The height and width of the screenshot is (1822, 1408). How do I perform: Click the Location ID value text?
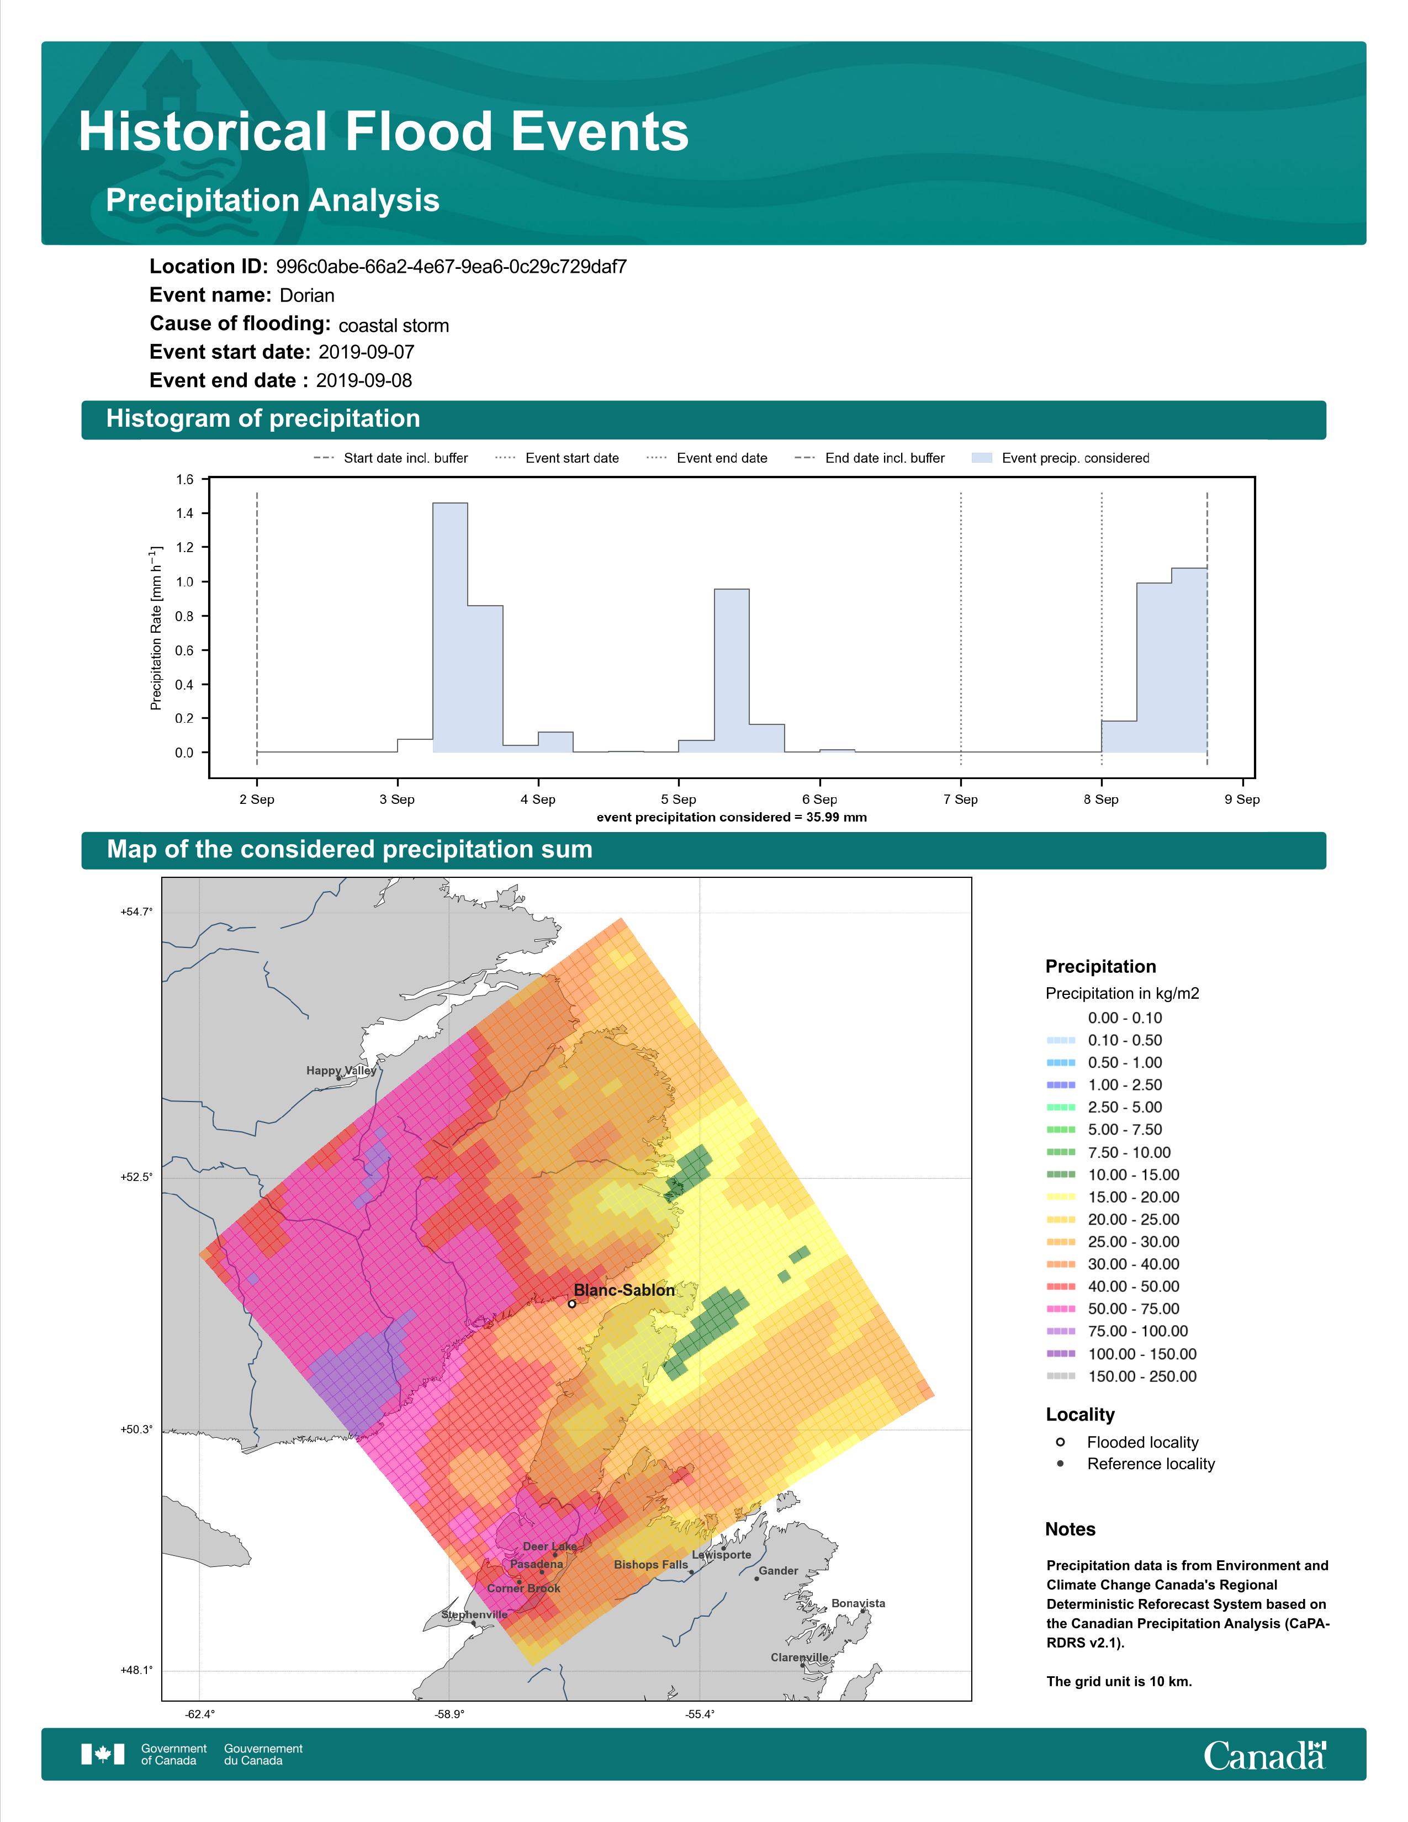point(451,267)
